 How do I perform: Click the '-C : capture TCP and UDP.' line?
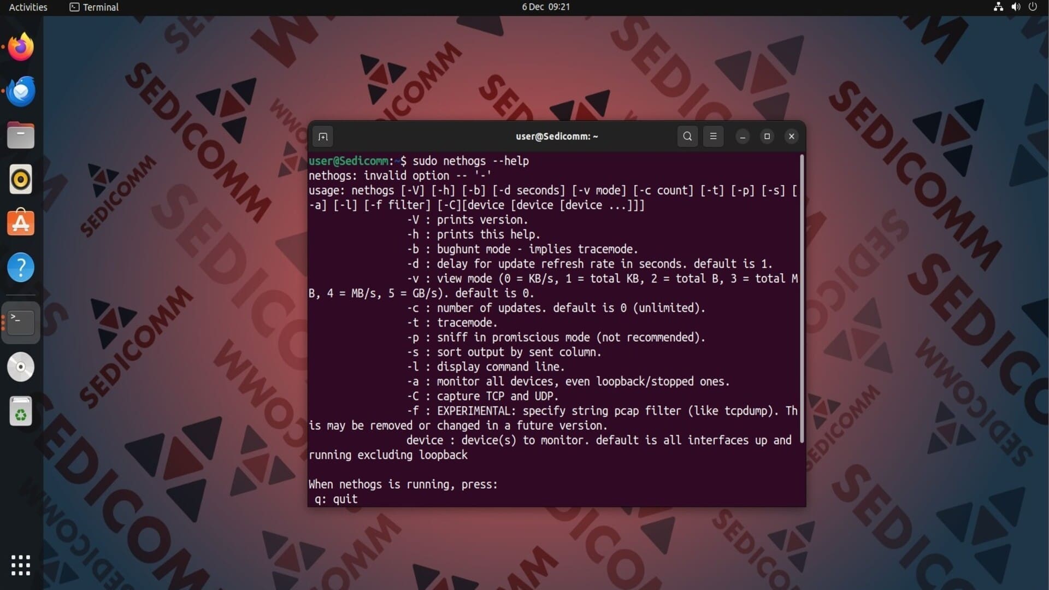482,397
